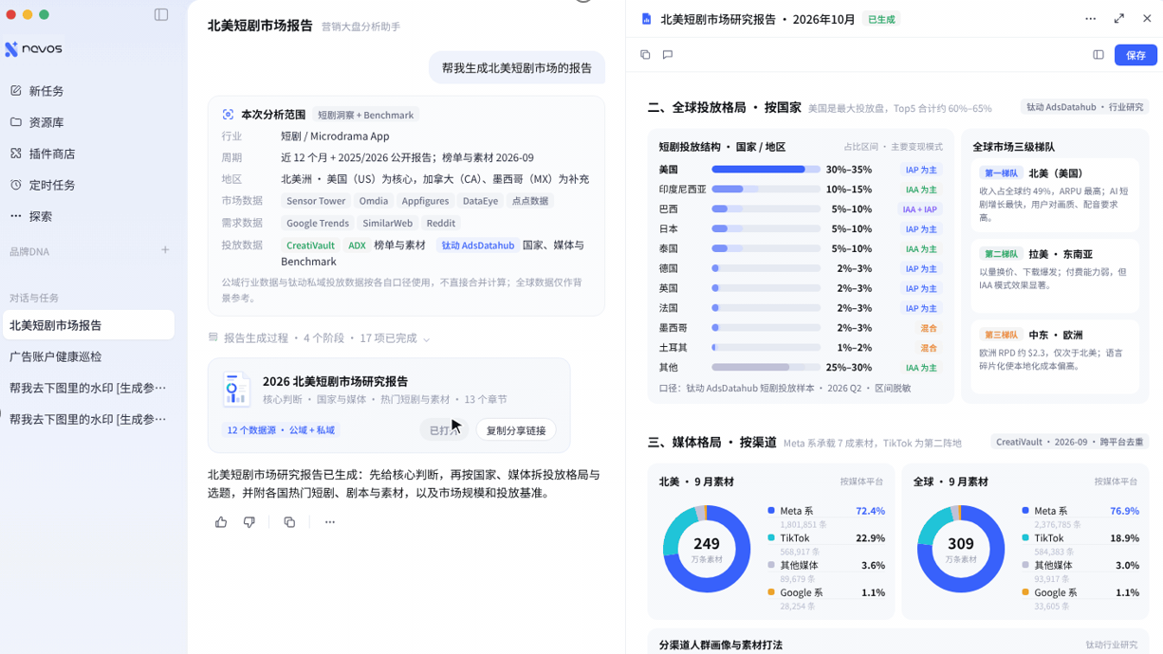Click TikTok legend swatch with 22.9%
The image size is (1163, 654).
pos(771,537)
